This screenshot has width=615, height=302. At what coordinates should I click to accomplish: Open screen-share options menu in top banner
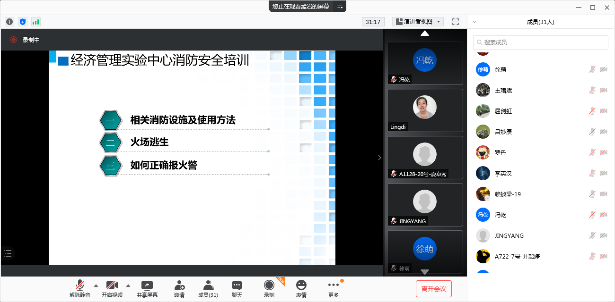pyautogui.click(x=340, y=6)
